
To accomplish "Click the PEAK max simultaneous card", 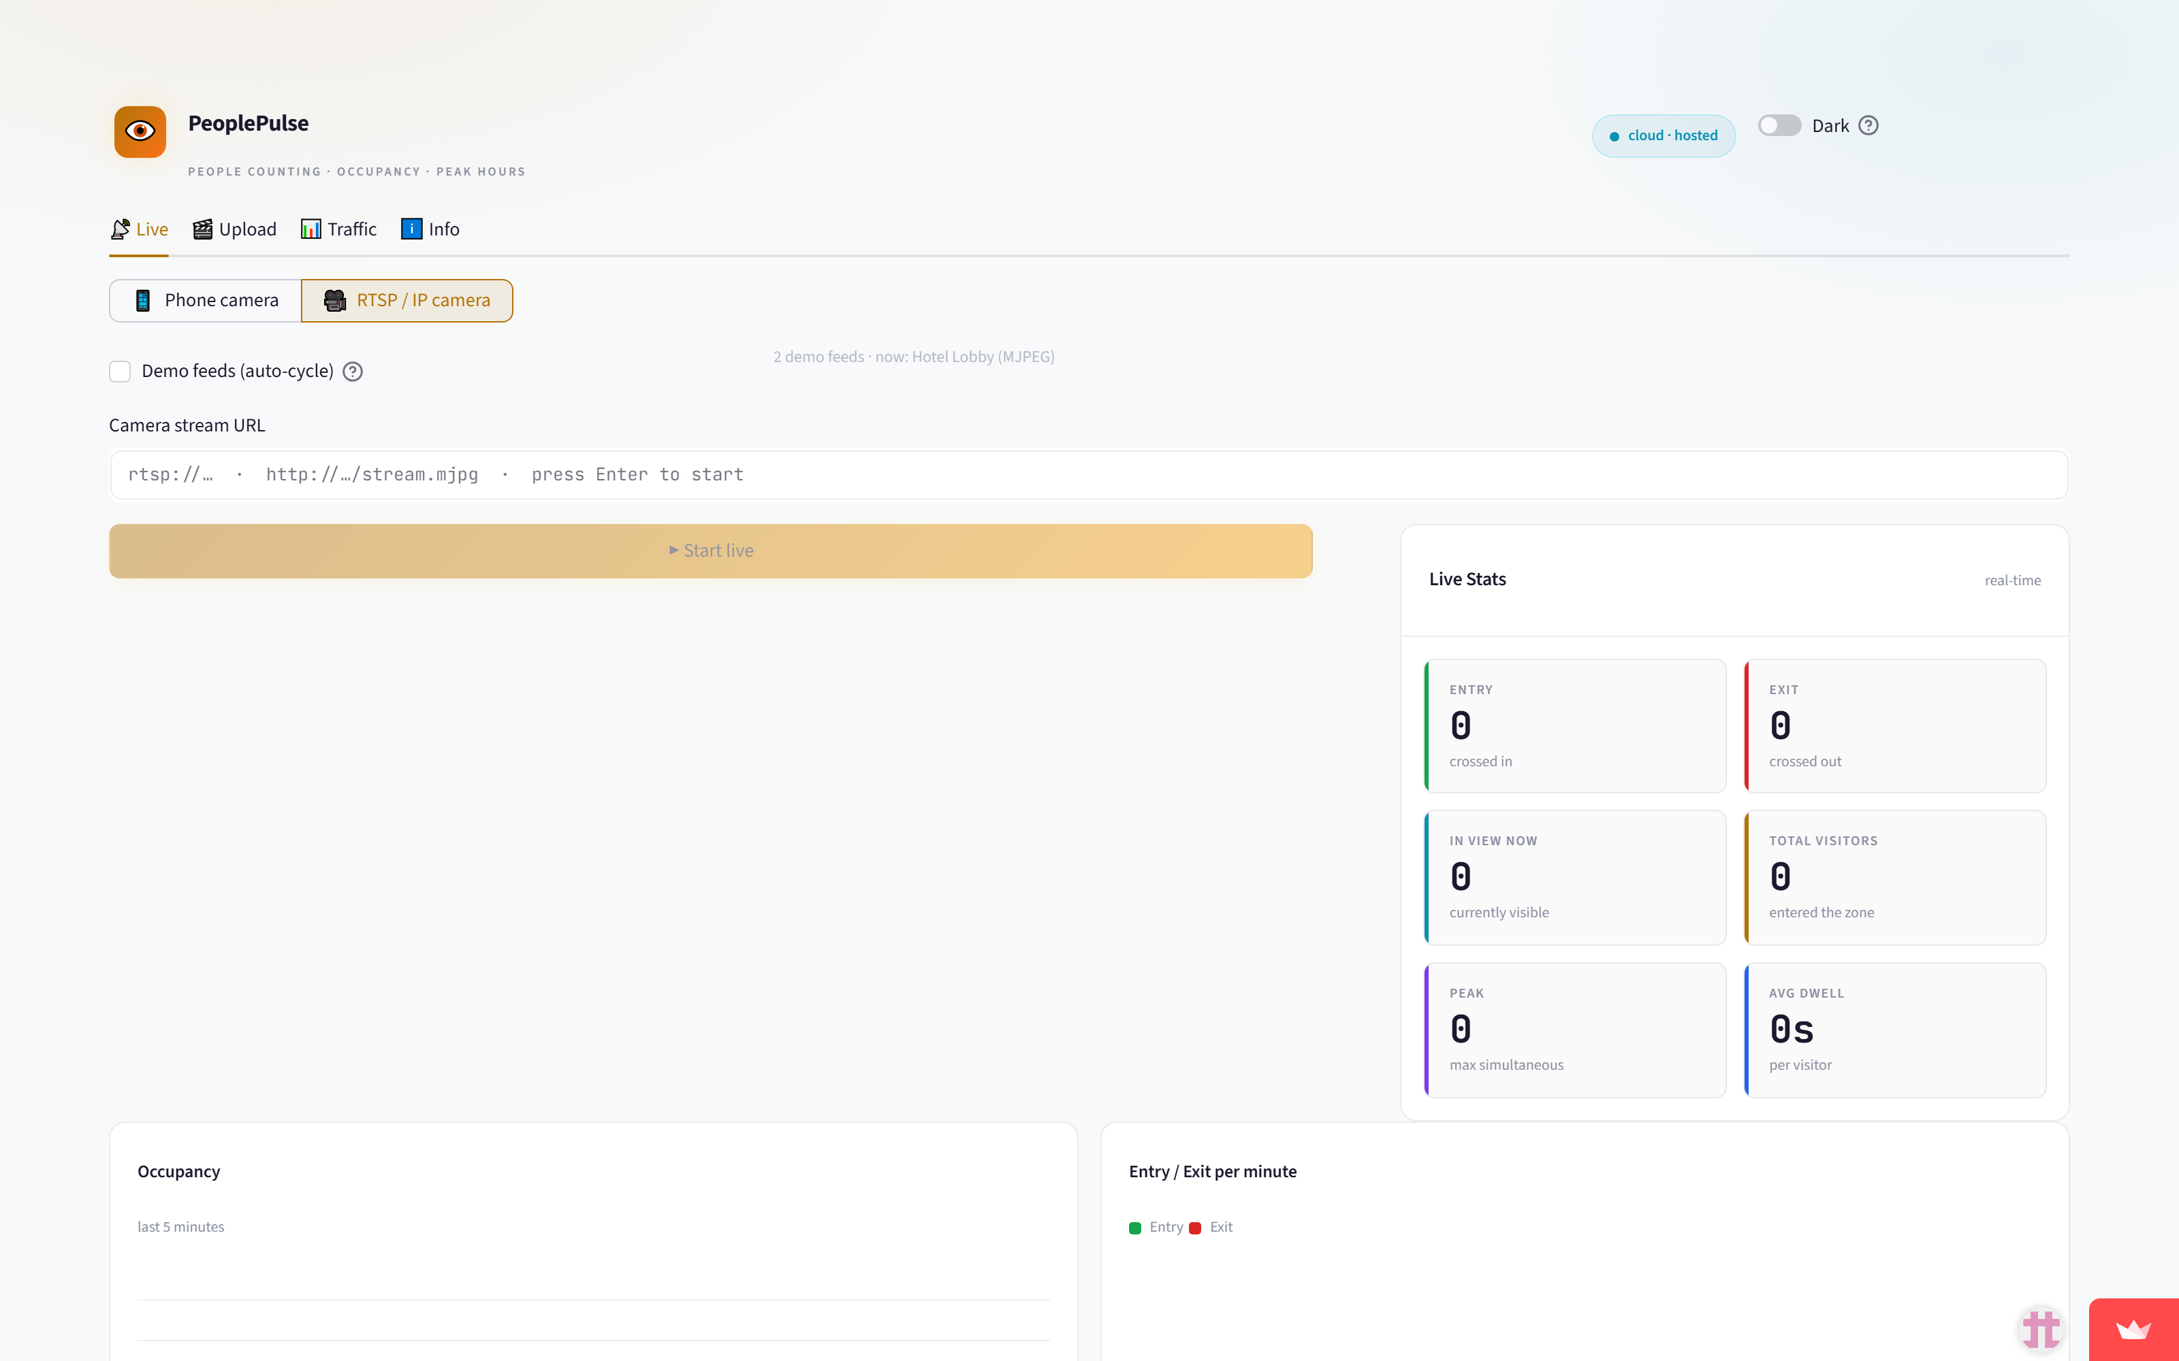I will 1575,1030.
